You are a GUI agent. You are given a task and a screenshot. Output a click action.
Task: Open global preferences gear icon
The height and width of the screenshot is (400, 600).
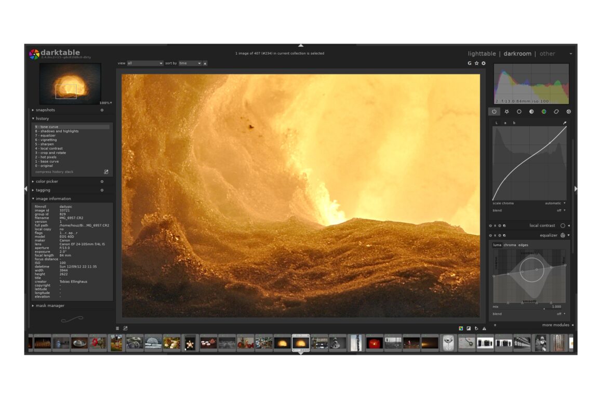[x=484, y=63]
